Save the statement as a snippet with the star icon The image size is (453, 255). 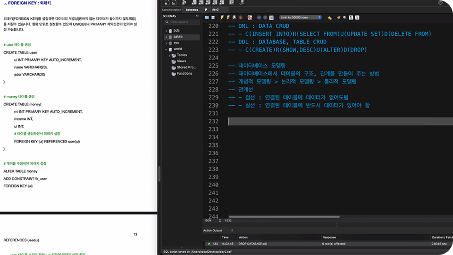(329, 17)
